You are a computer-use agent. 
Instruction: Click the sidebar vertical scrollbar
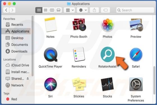(33, 46)
